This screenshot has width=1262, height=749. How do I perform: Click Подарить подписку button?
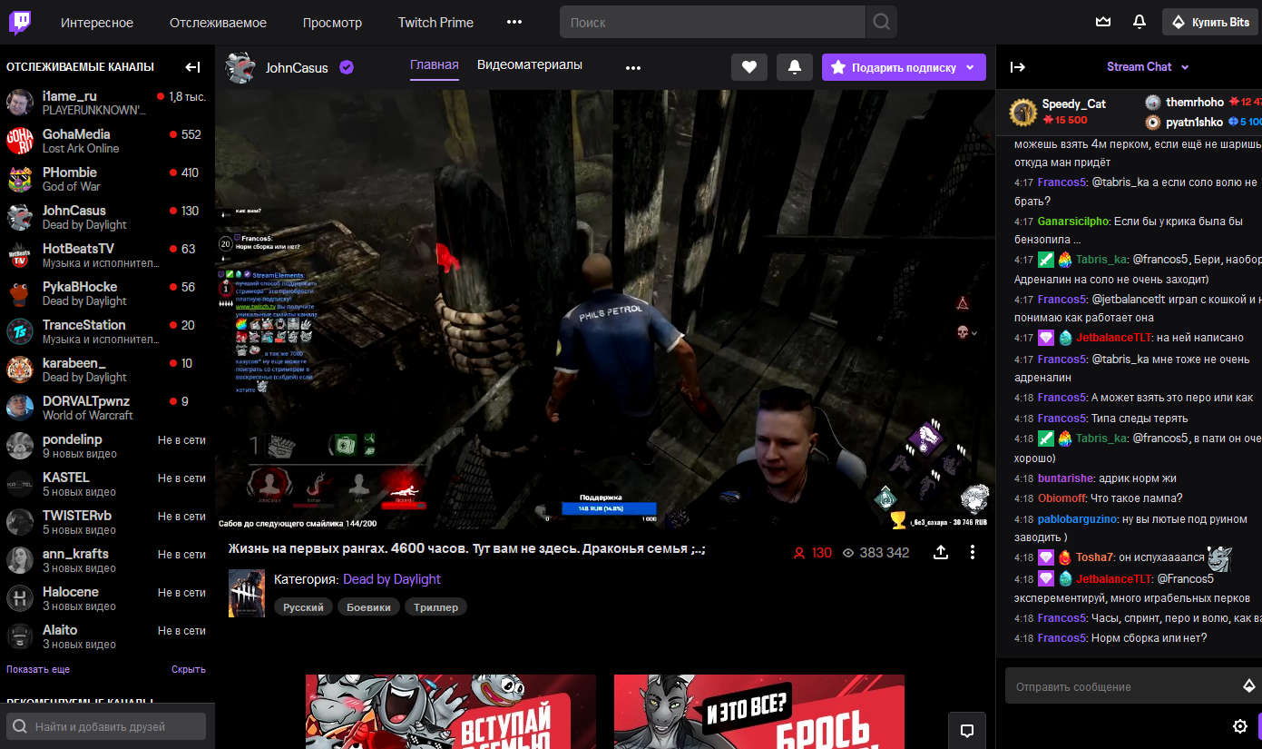[893, 67]
